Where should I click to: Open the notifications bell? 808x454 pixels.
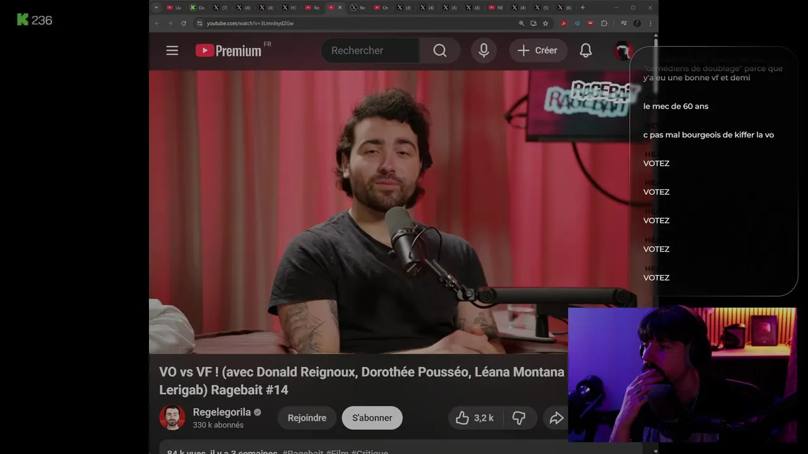(586, 50)
